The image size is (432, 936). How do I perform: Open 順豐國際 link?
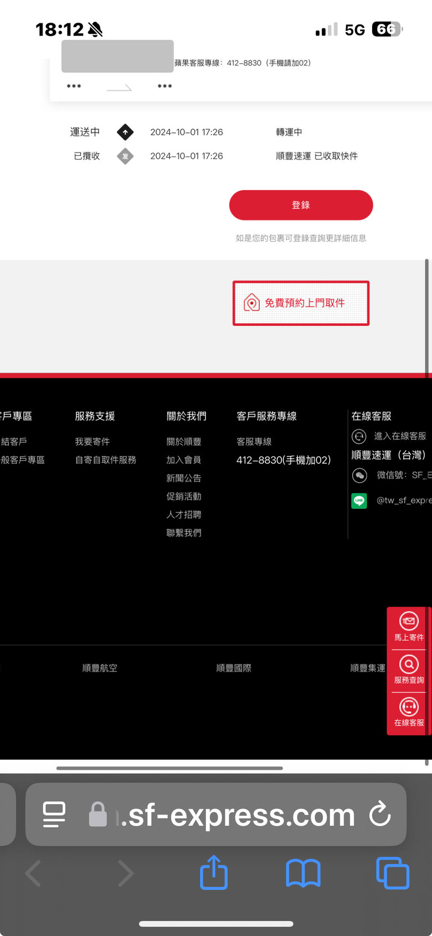(x=234, y=668)
